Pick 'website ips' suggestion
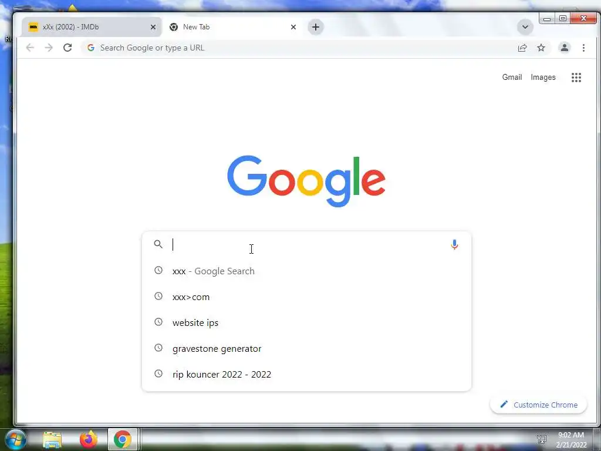The height and width of the screenshot is (451, 601). (x=306, y=322)
